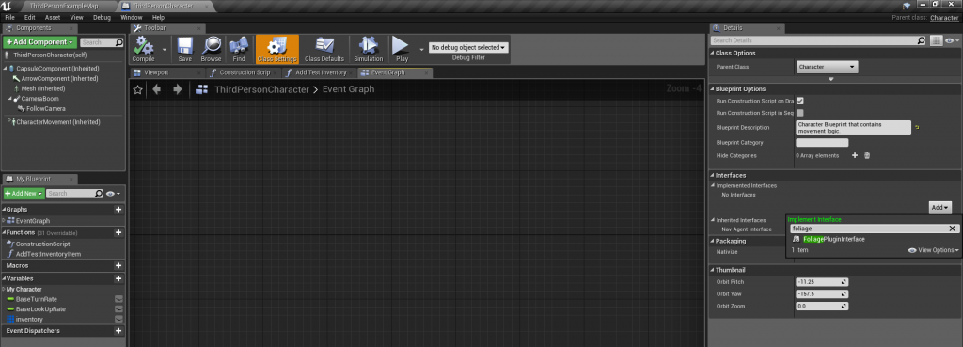Select the AddTestInventoryItem function

point(48,254)
